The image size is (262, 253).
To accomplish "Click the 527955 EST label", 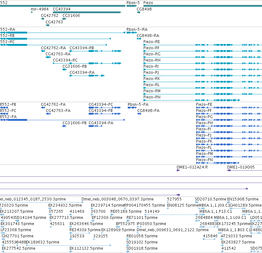I will pos(174,199).
